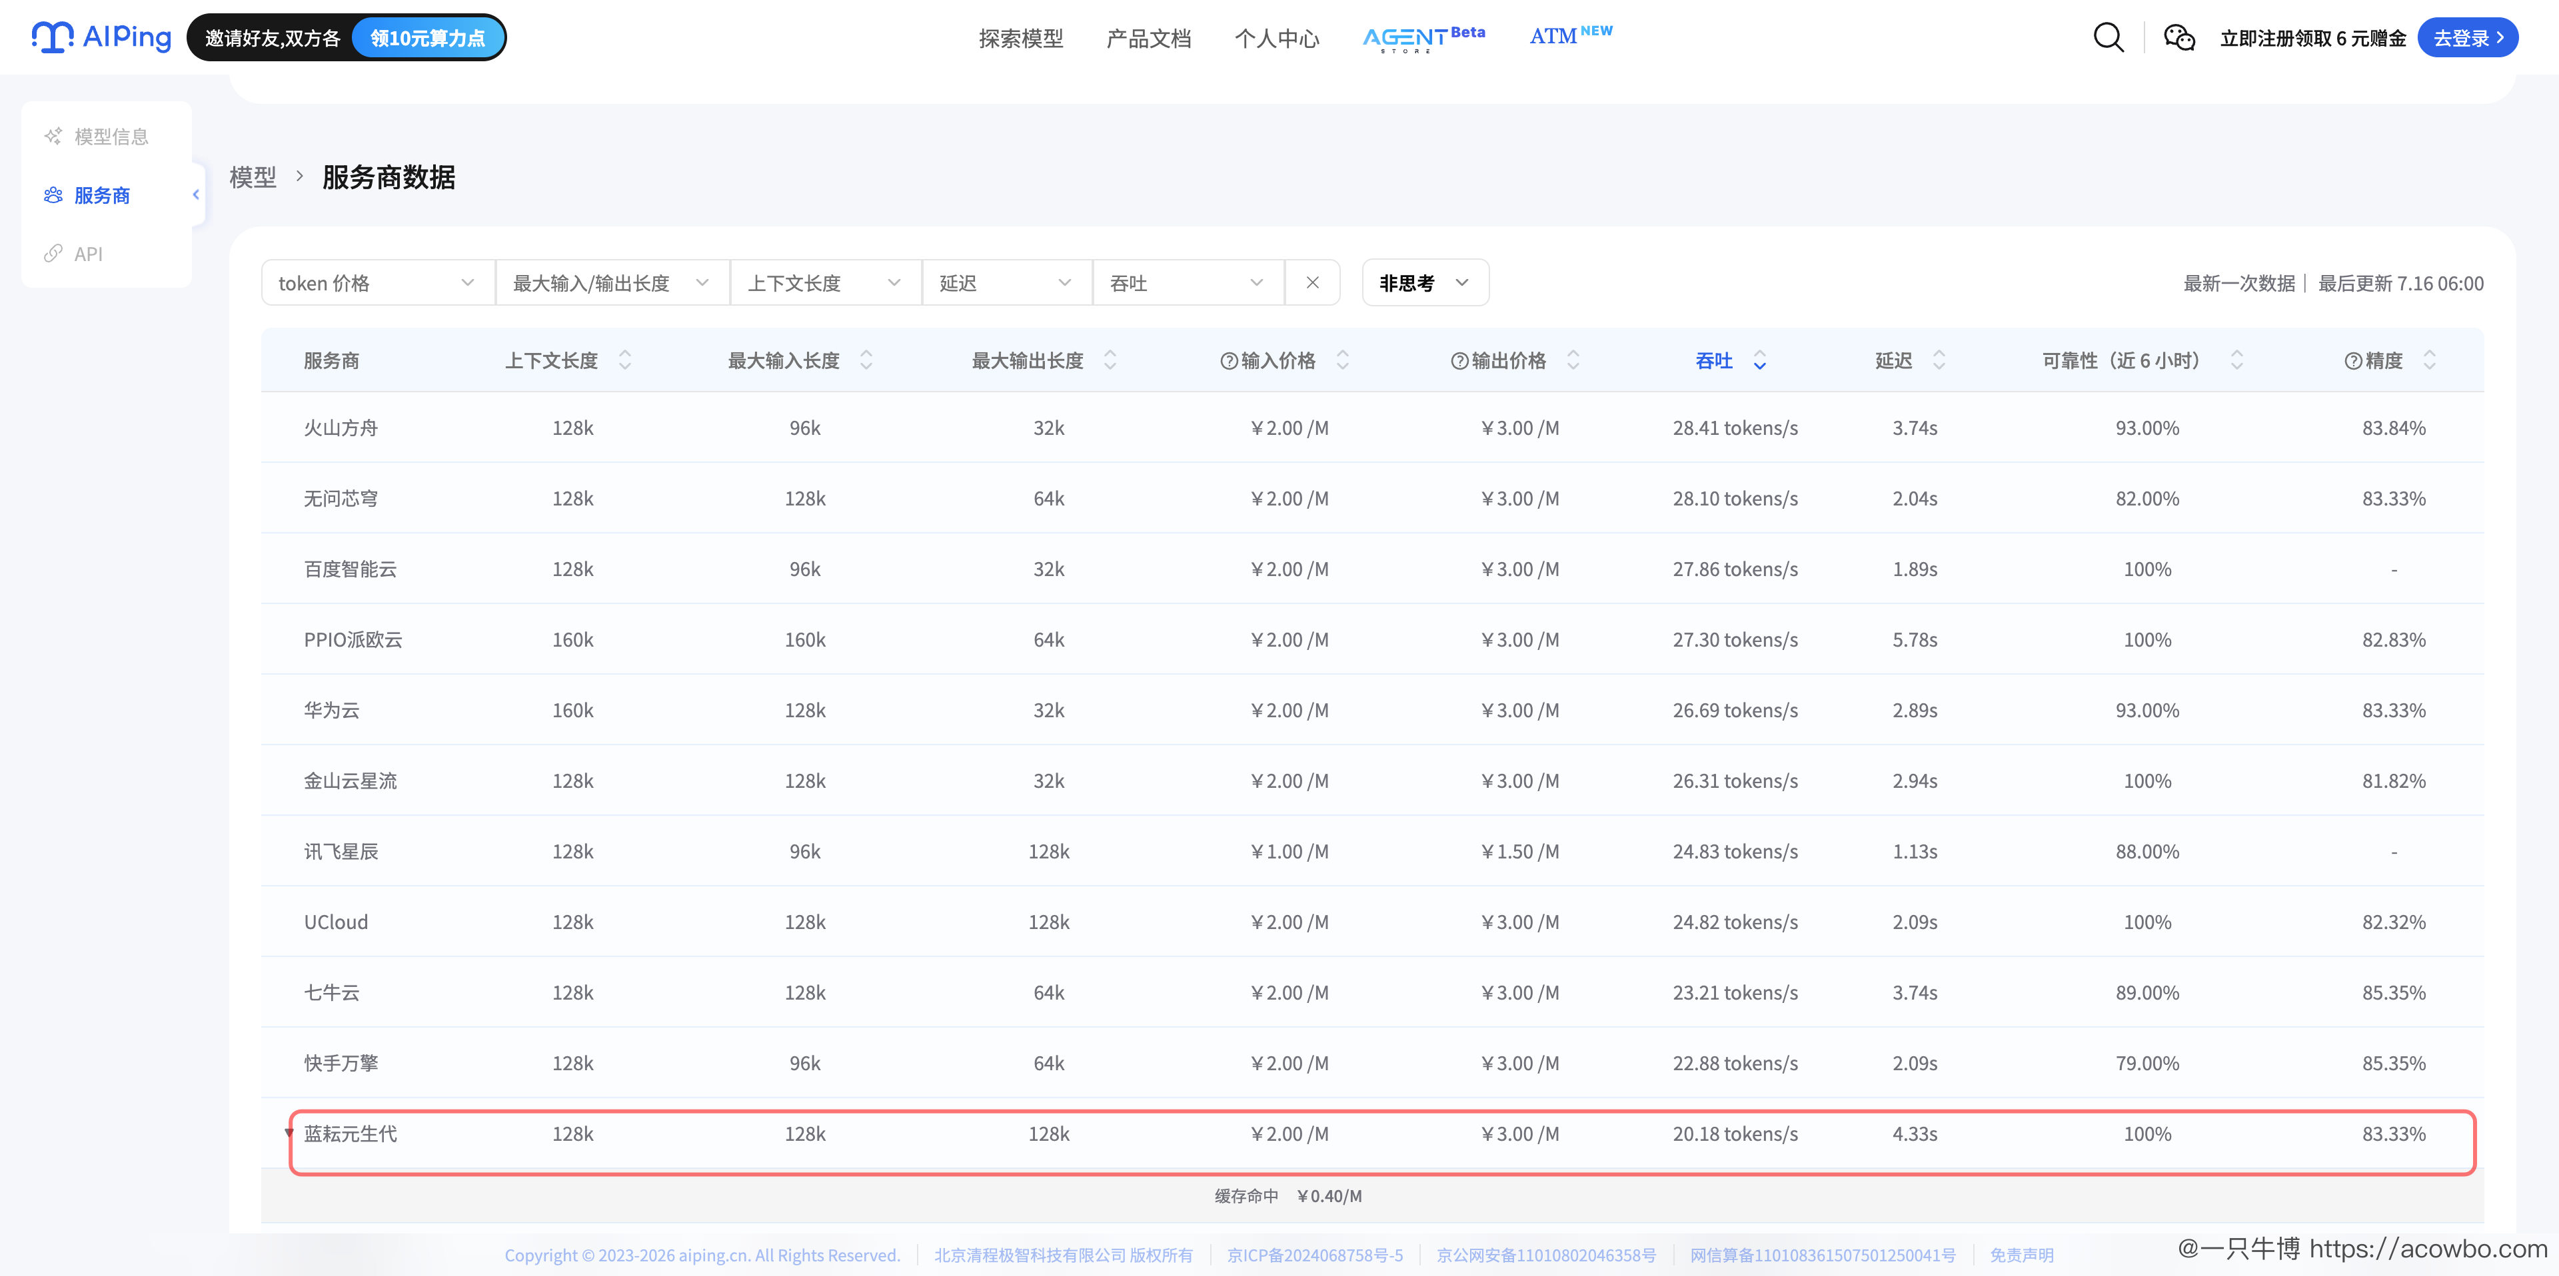Open the search magnifier icon
This screenshot has width=2559, height=1276.
pos(2108,38)
